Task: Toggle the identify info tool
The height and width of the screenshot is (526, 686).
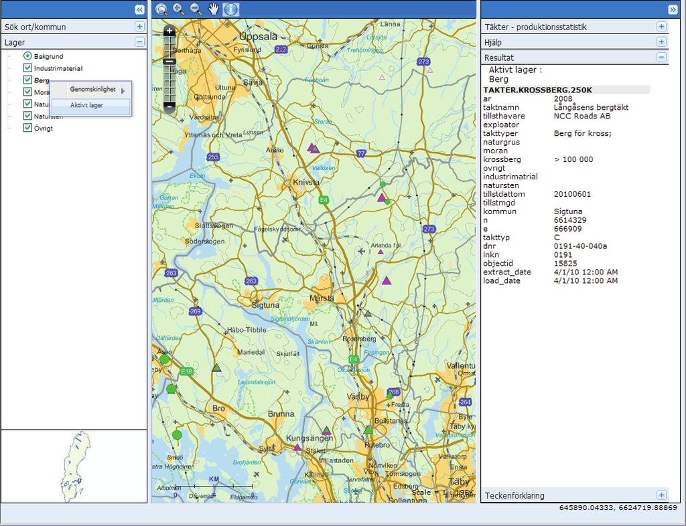Action: point(231,9)
